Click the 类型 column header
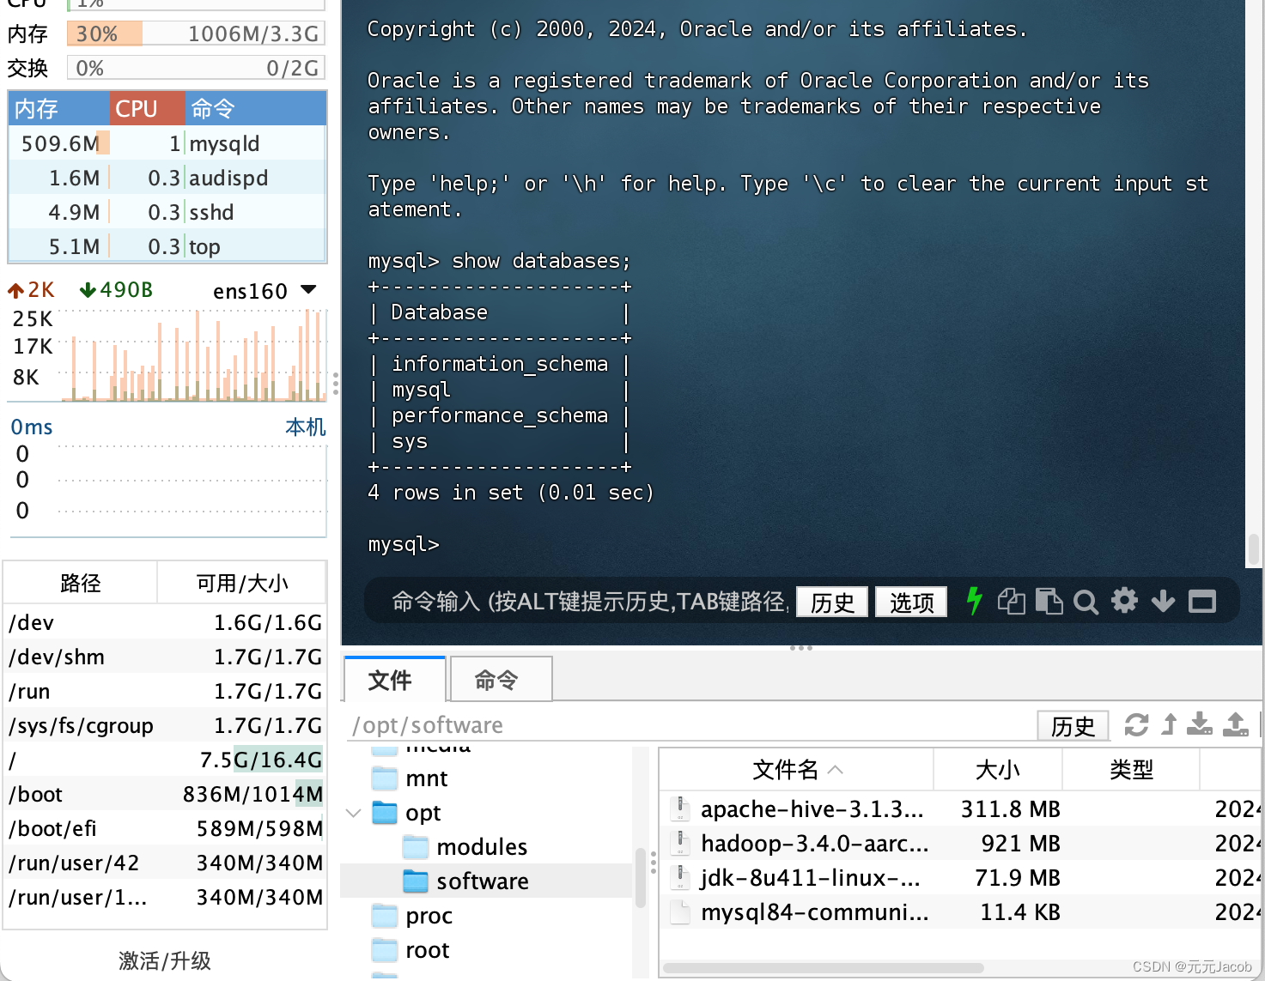 pyautogui.click(x=1131, y=769)
